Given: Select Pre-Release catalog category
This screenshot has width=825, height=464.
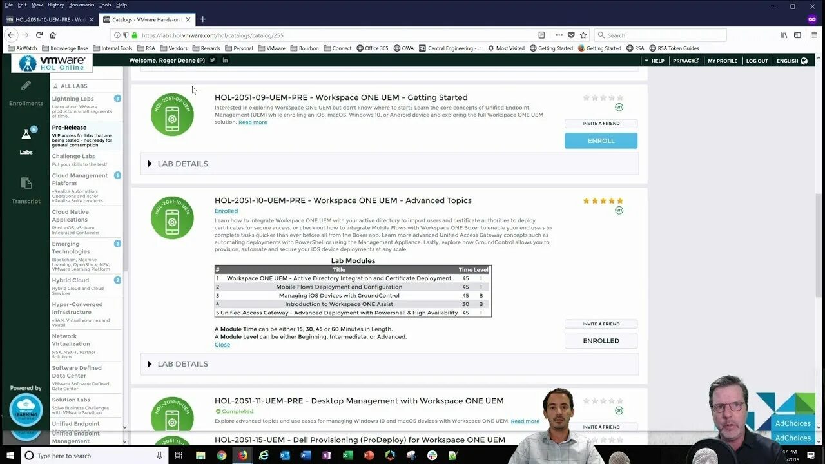Looking at the screenshot, I should [86, 136].
